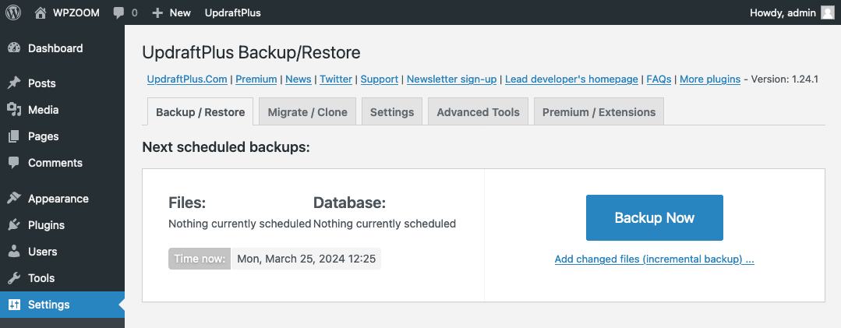Switch to the Migrate / Clone tab
The image size is (841, 328).
307,112
